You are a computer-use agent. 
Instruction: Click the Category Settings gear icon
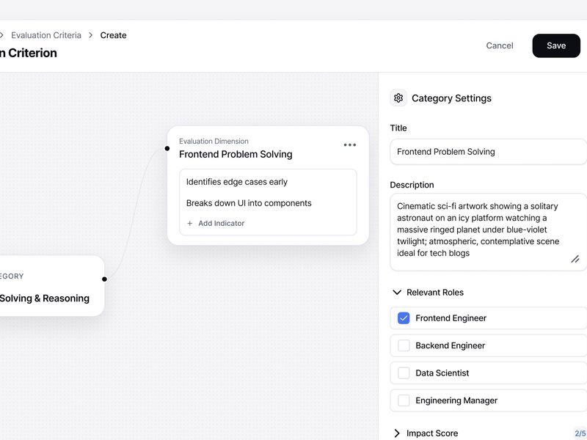pos(398,98)
